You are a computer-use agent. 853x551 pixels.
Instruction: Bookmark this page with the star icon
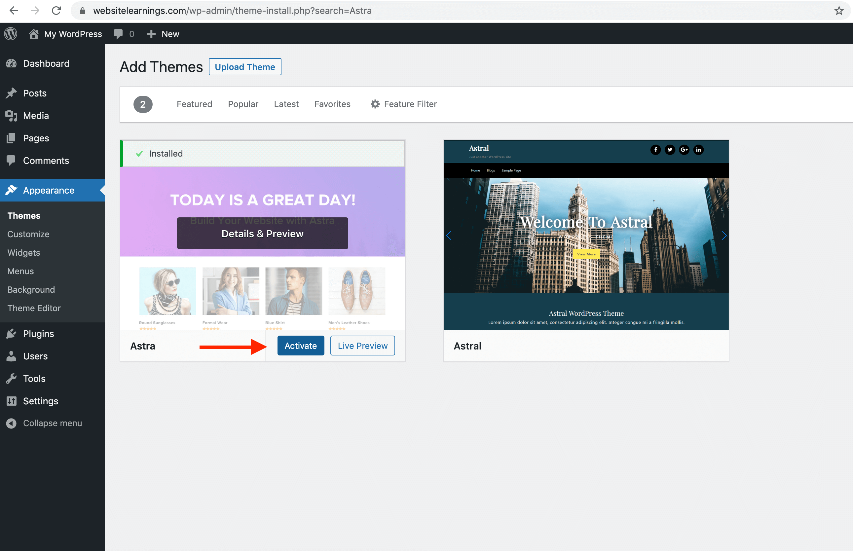coord(839,11)
